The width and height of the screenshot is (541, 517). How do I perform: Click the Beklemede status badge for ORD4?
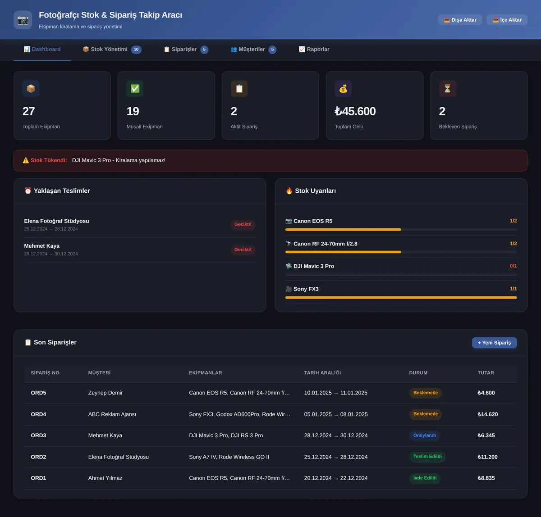[426, 414]
